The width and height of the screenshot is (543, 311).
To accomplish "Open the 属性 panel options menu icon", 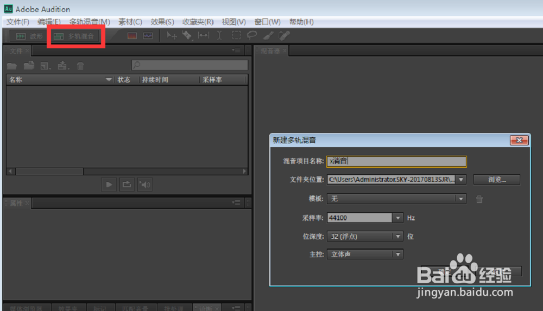I will coord(236,202).
